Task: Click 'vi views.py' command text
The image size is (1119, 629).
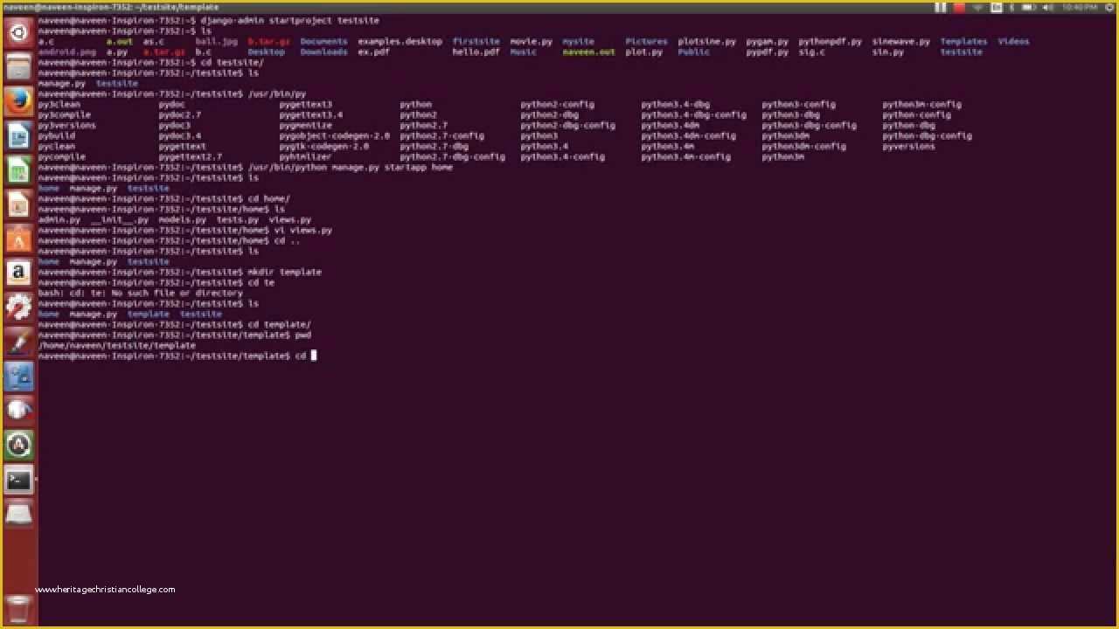Action: click(x=302, y=230)
